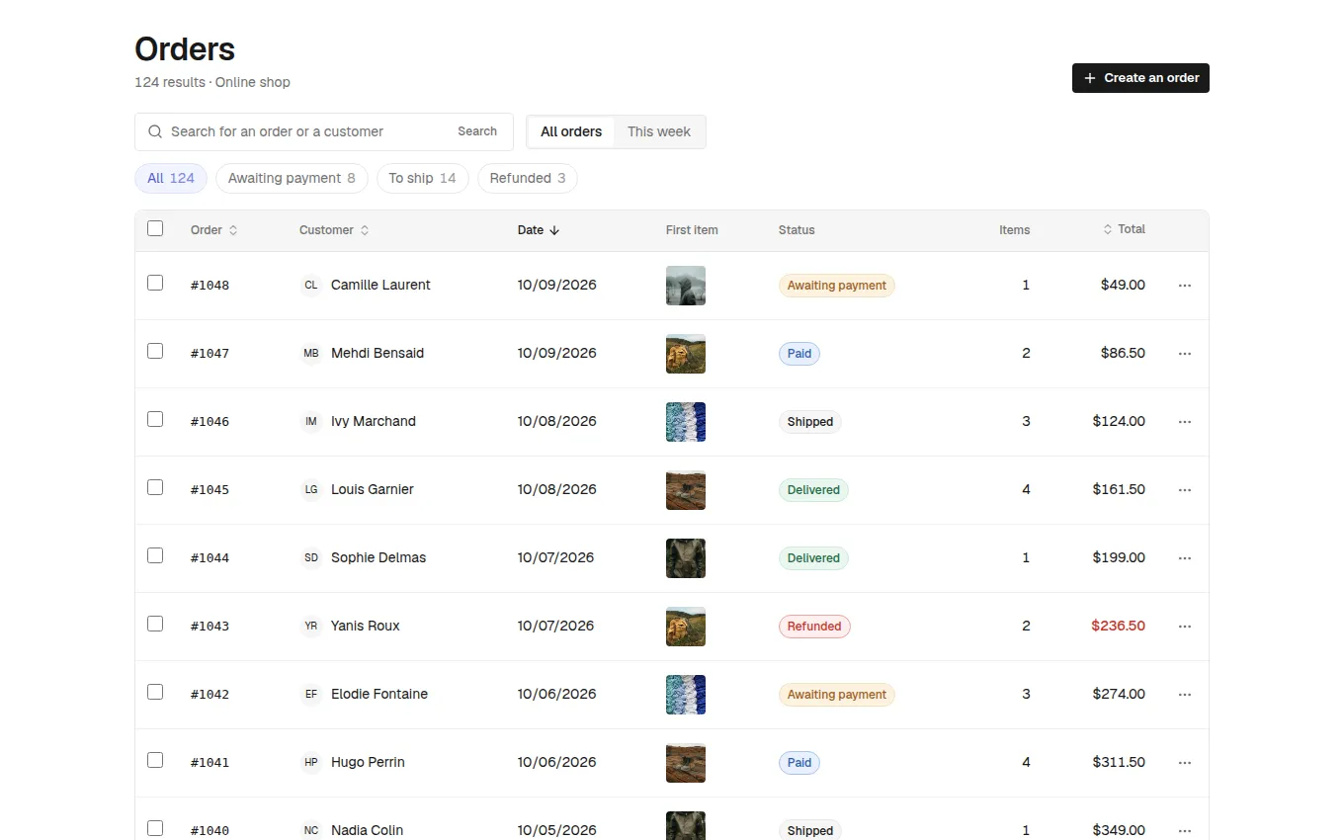This screenshot has width=1344, height=840.
Task: Open first item thumbnail for order #1046
Action: tap(686, 422)
